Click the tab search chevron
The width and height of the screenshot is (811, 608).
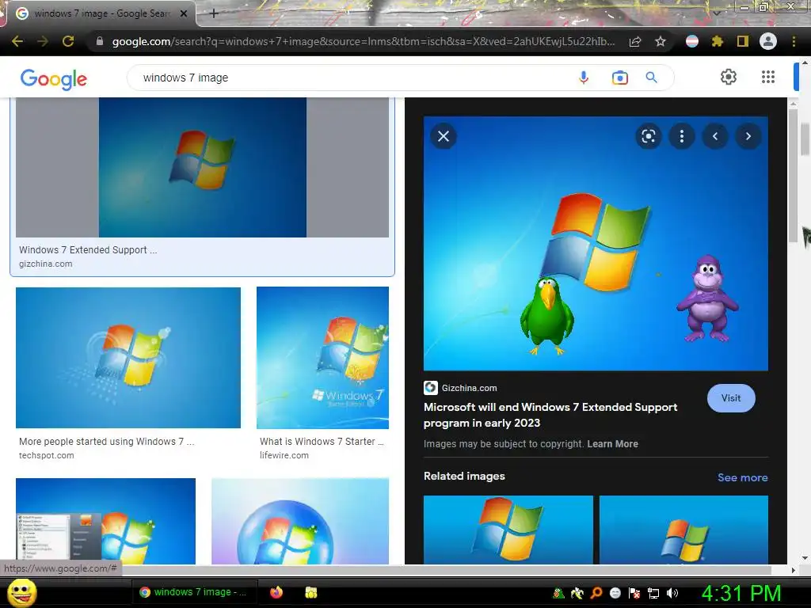pos(717,14)
